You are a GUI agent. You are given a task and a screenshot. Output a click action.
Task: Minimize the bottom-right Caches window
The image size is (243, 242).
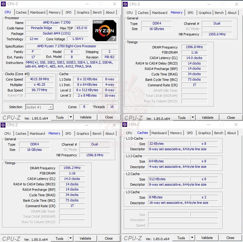pyautogui.click(x=208, y=124)
